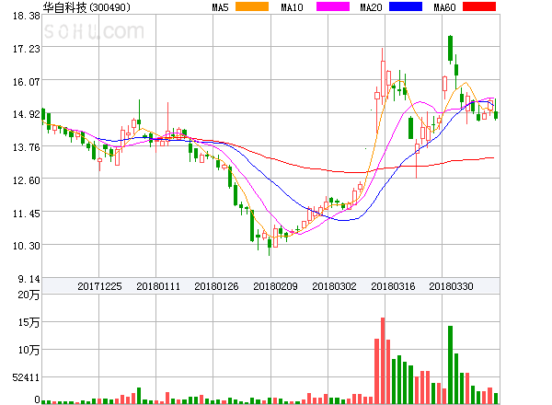Click the 17.23 price axis label
The height and width of the screenshot is (405, 552).
click(x=27, y=49)
